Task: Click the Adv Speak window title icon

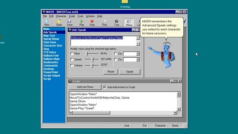Action: 70,30
